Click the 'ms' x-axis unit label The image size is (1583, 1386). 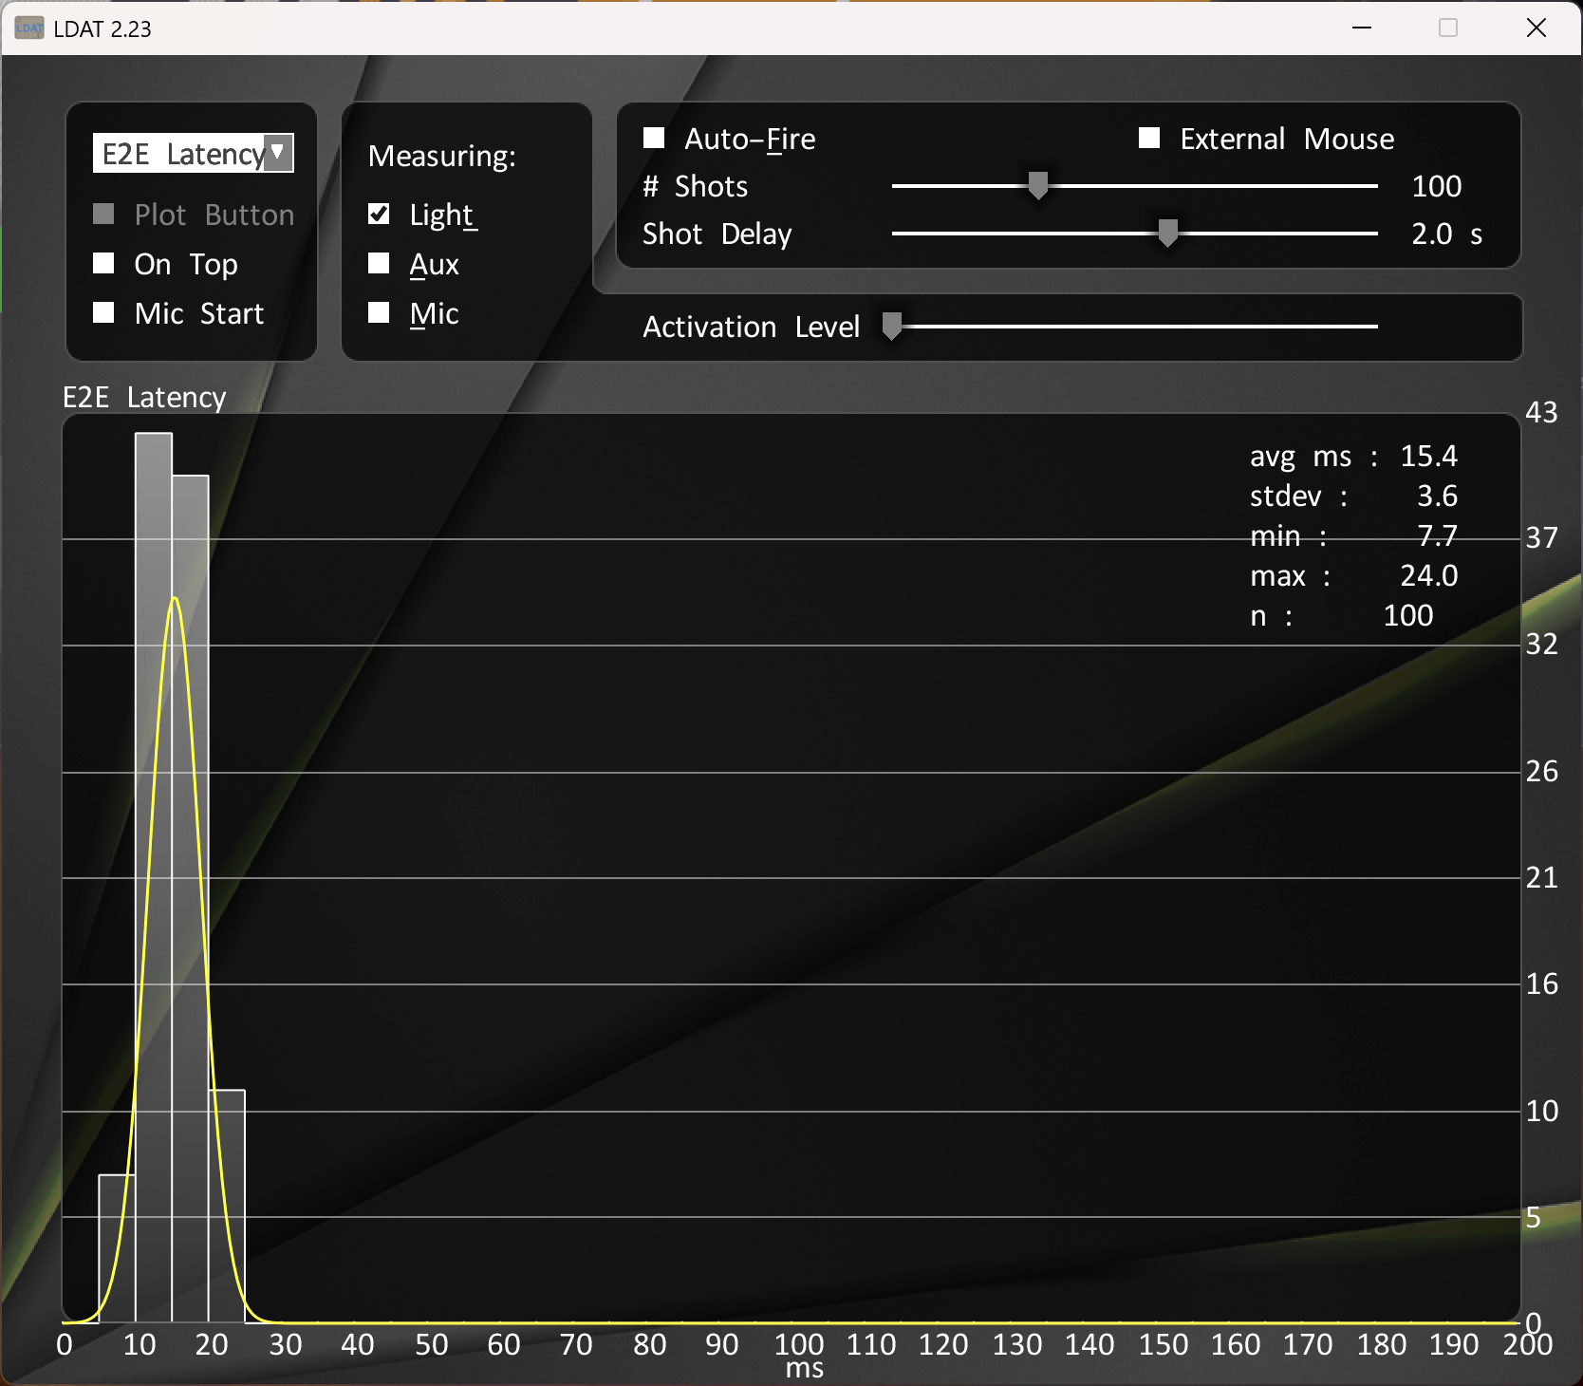pos(805,1369)
